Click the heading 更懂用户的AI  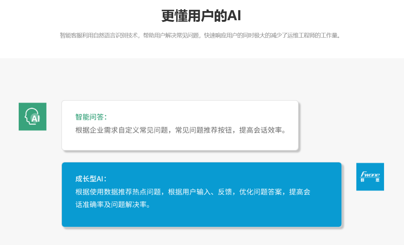(202, 16)
